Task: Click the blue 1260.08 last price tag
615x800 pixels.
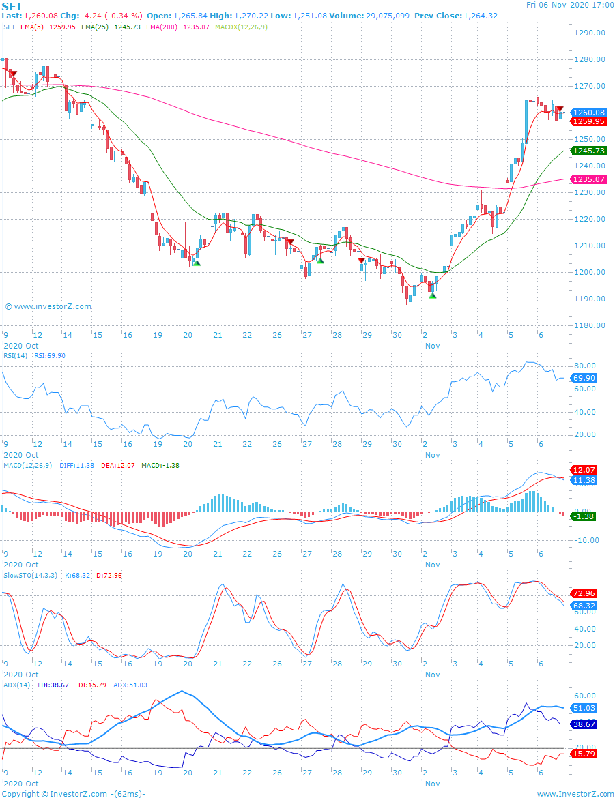Action: click(588, 113)
